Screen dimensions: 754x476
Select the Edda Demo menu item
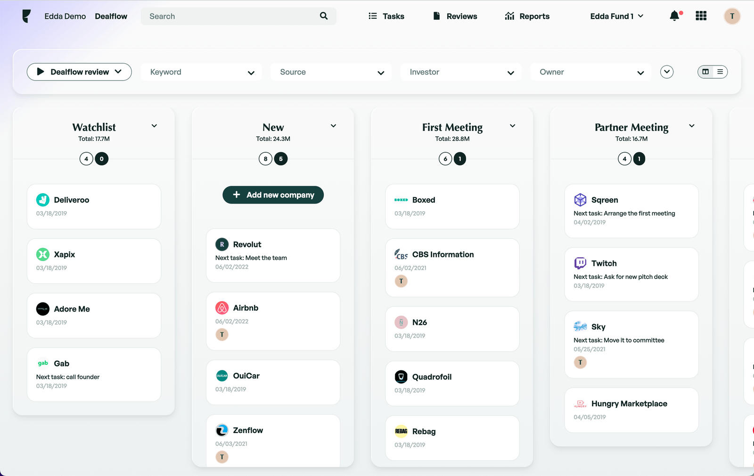65,16
